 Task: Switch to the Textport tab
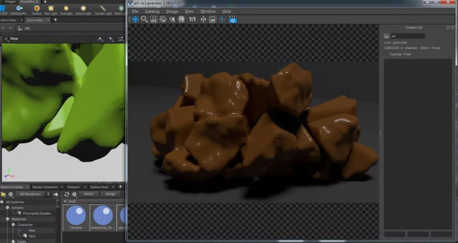coord(73,187)
